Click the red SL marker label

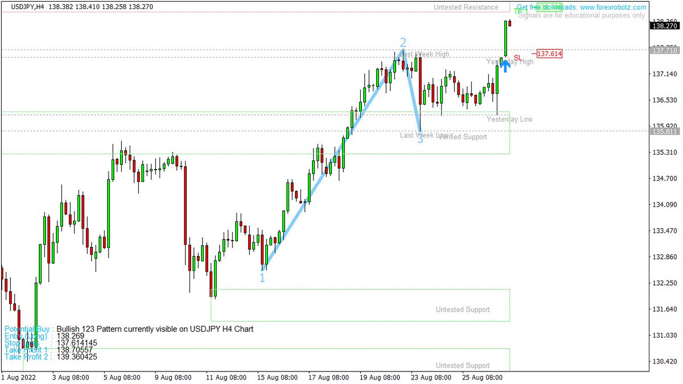click(x=518, y=57)
